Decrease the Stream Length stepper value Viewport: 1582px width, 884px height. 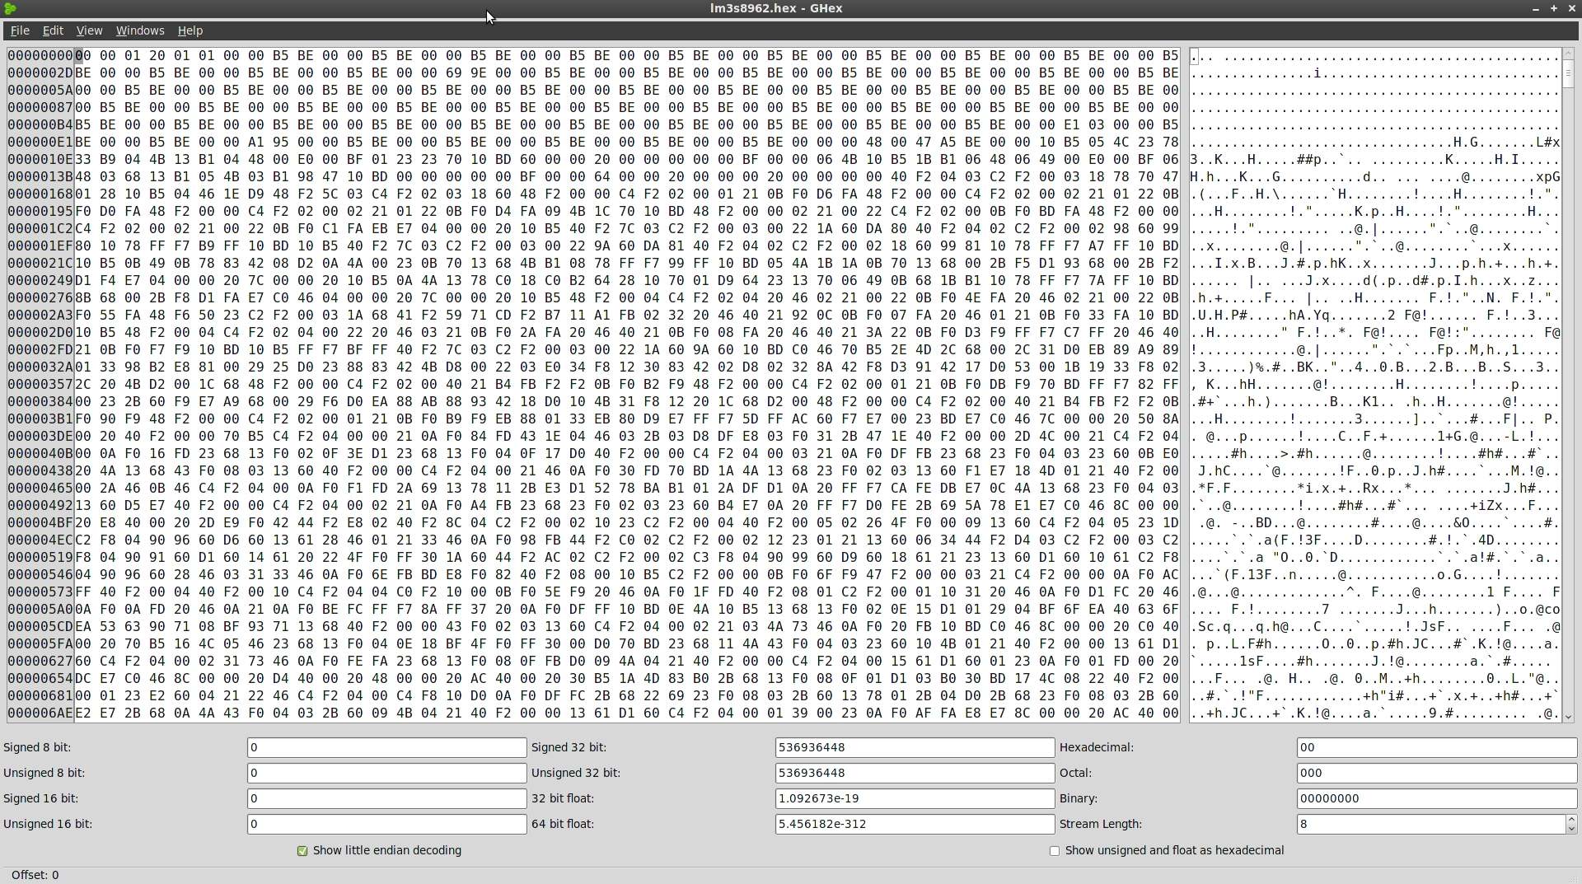pyautogui.click(x=1571, y=829)
